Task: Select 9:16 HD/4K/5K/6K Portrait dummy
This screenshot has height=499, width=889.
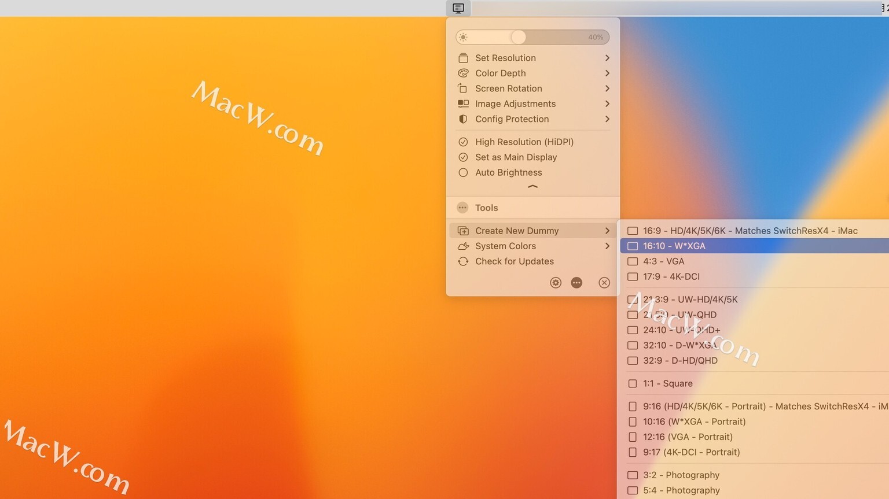Action: (755, 406)
